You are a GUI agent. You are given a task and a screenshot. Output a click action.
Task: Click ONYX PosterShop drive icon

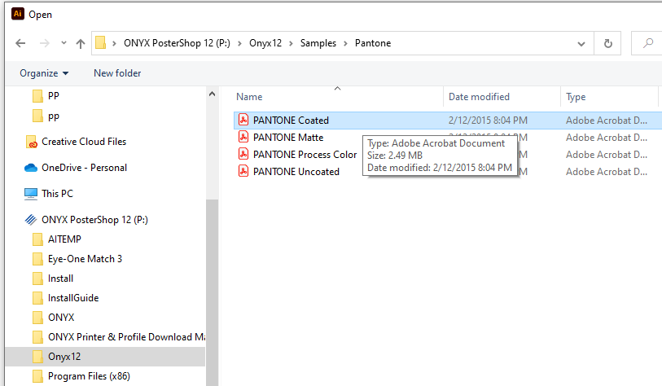point(31,220)
